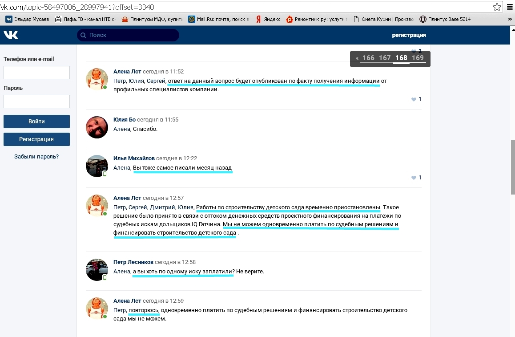
Task: Go to page 169 of the topic
Action: [418, 58]
